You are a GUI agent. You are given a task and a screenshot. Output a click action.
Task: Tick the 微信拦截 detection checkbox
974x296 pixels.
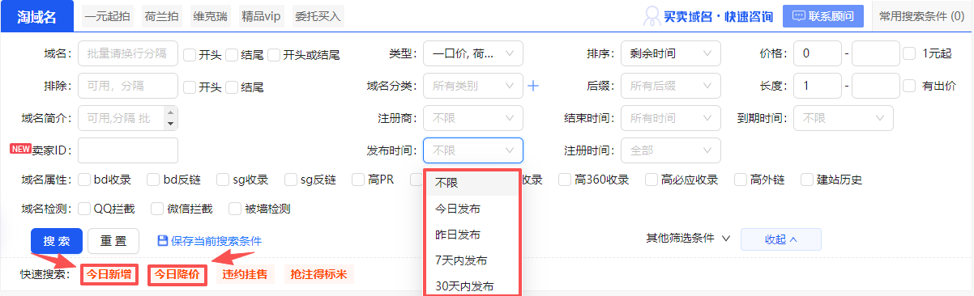tap(158, 209)
